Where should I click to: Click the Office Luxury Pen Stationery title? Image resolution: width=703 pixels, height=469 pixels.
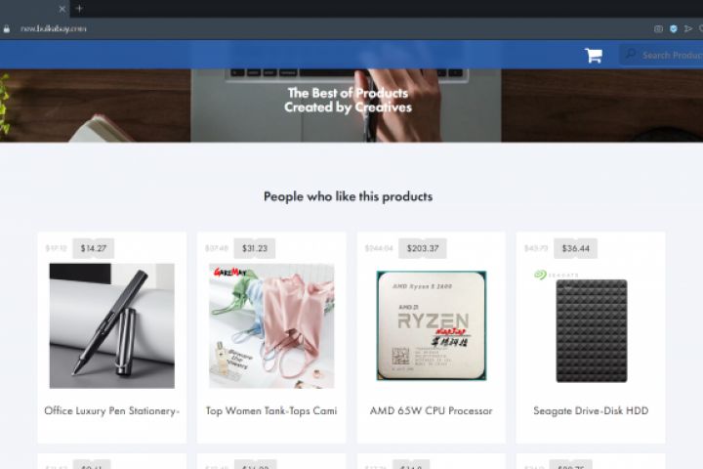[x=112, y=411]
